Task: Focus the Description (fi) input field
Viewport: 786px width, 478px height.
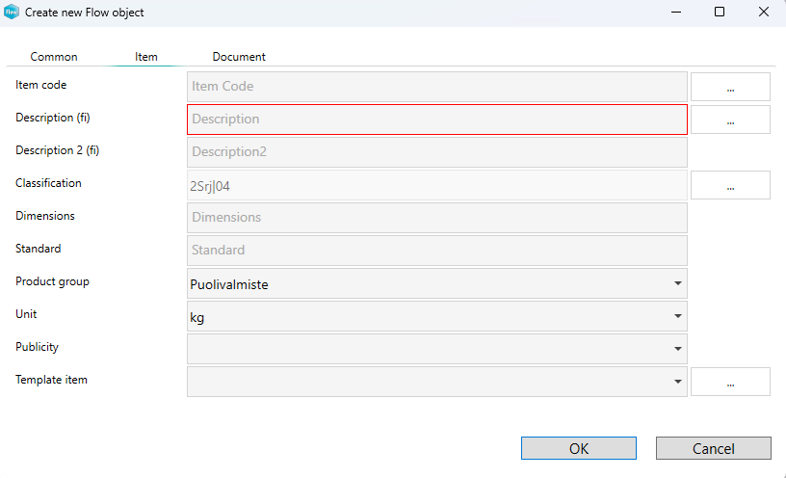Action: 436,119
